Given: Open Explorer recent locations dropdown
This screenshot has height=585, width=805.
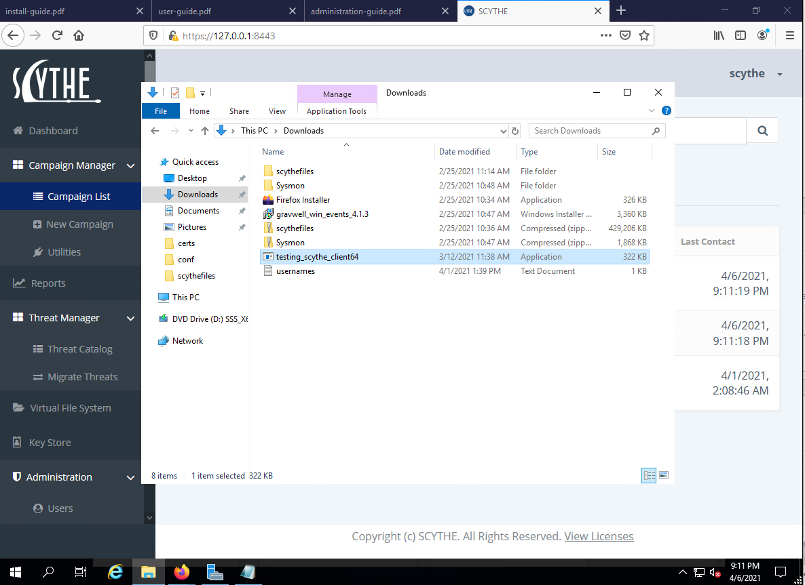Looking at the screenshot, I should pyautogui.click(x=191, y=131).
